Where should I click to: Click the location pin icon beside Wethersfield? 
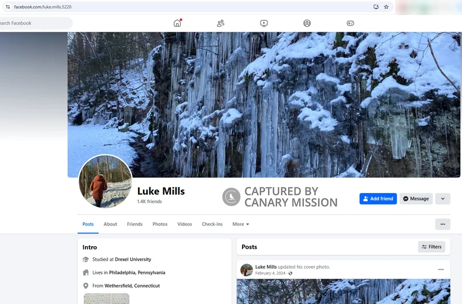(x=85, y=286)
